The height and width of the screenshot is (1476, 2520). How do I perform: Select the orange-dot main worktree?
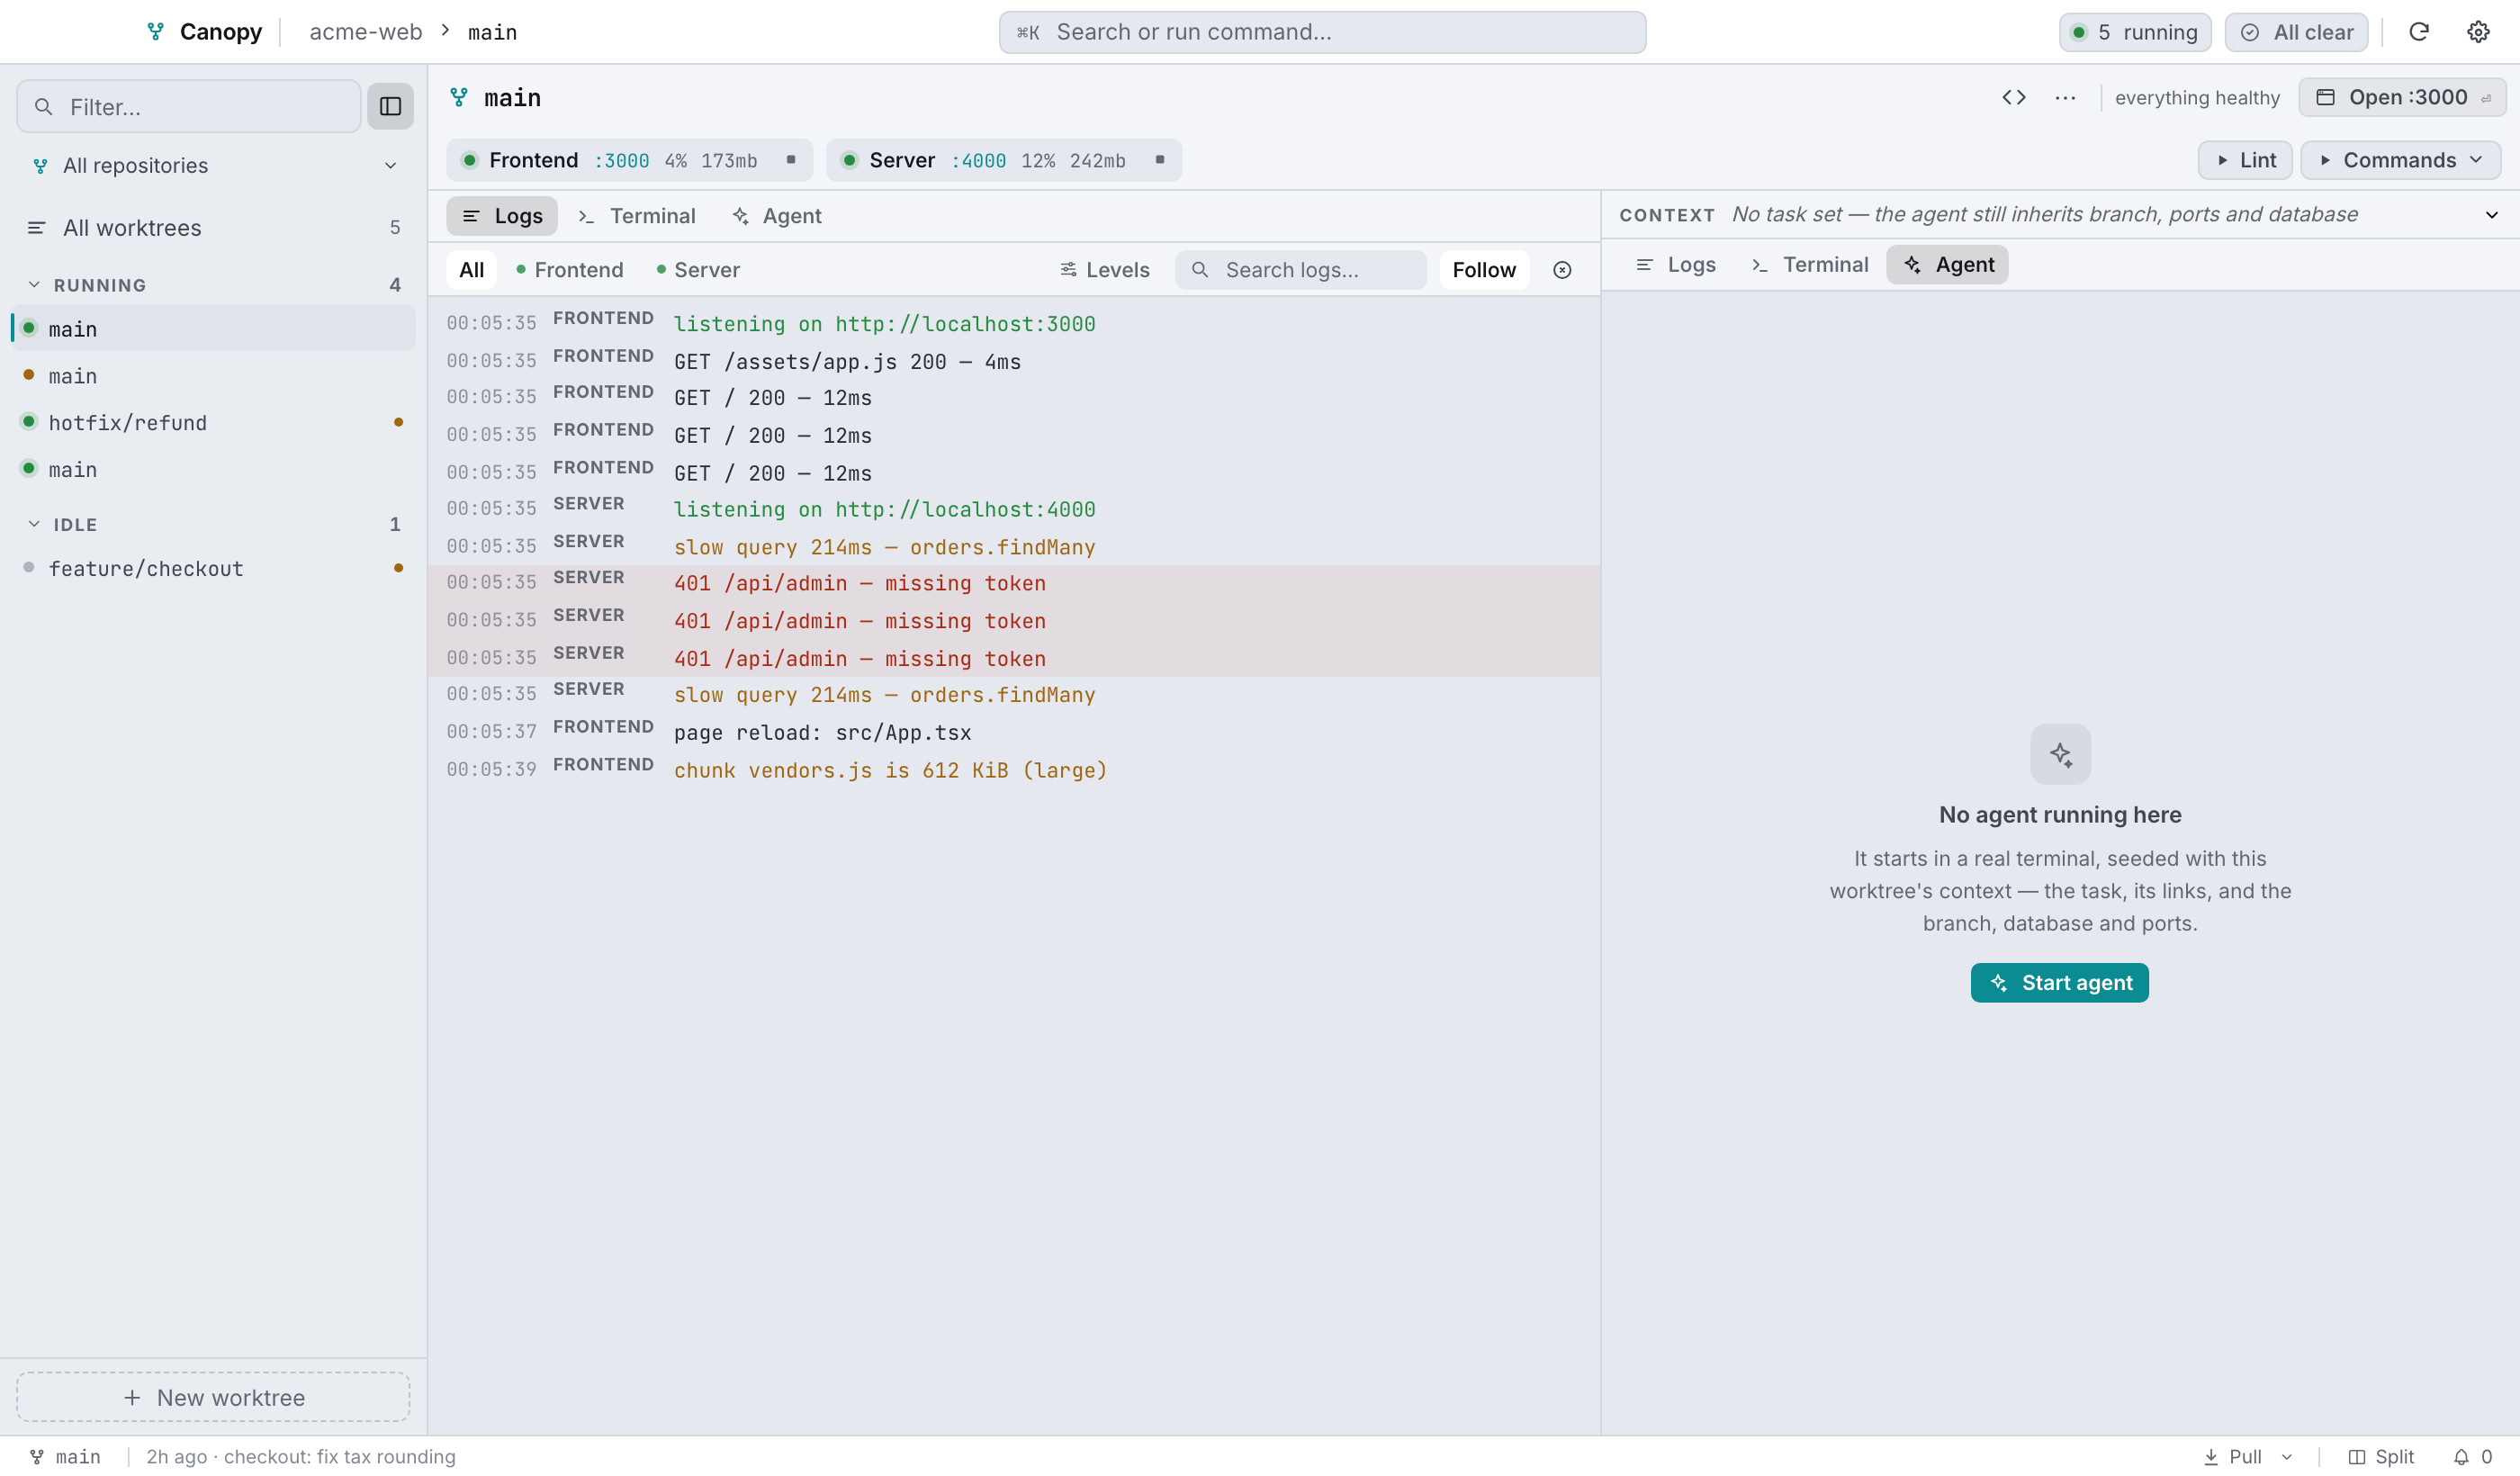[213, 376]
